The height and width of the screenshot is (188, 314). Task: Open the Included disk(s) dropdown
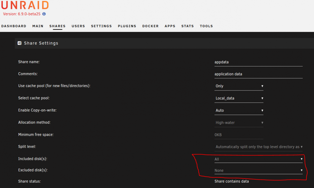click(258, 159)
